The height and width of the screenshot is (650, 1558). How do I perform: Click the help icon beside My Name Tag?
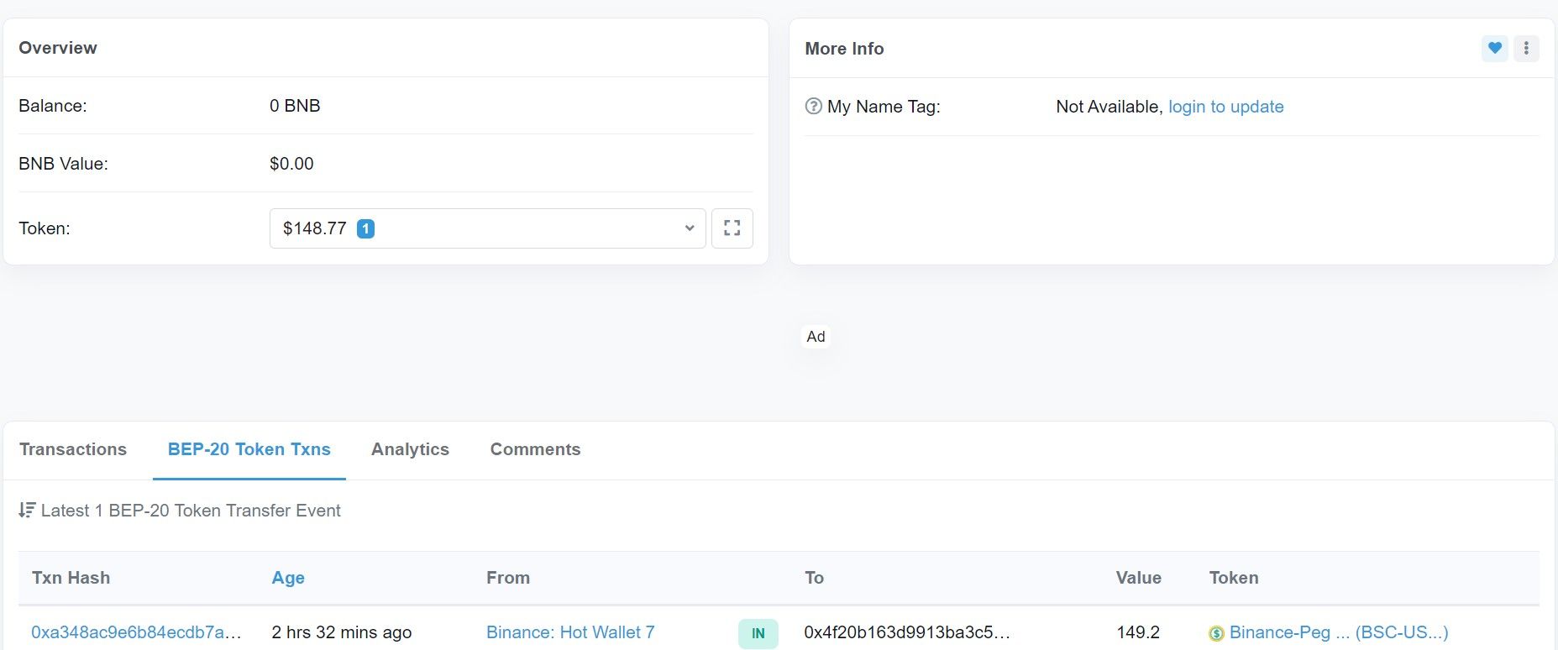(x=813, y=107)
